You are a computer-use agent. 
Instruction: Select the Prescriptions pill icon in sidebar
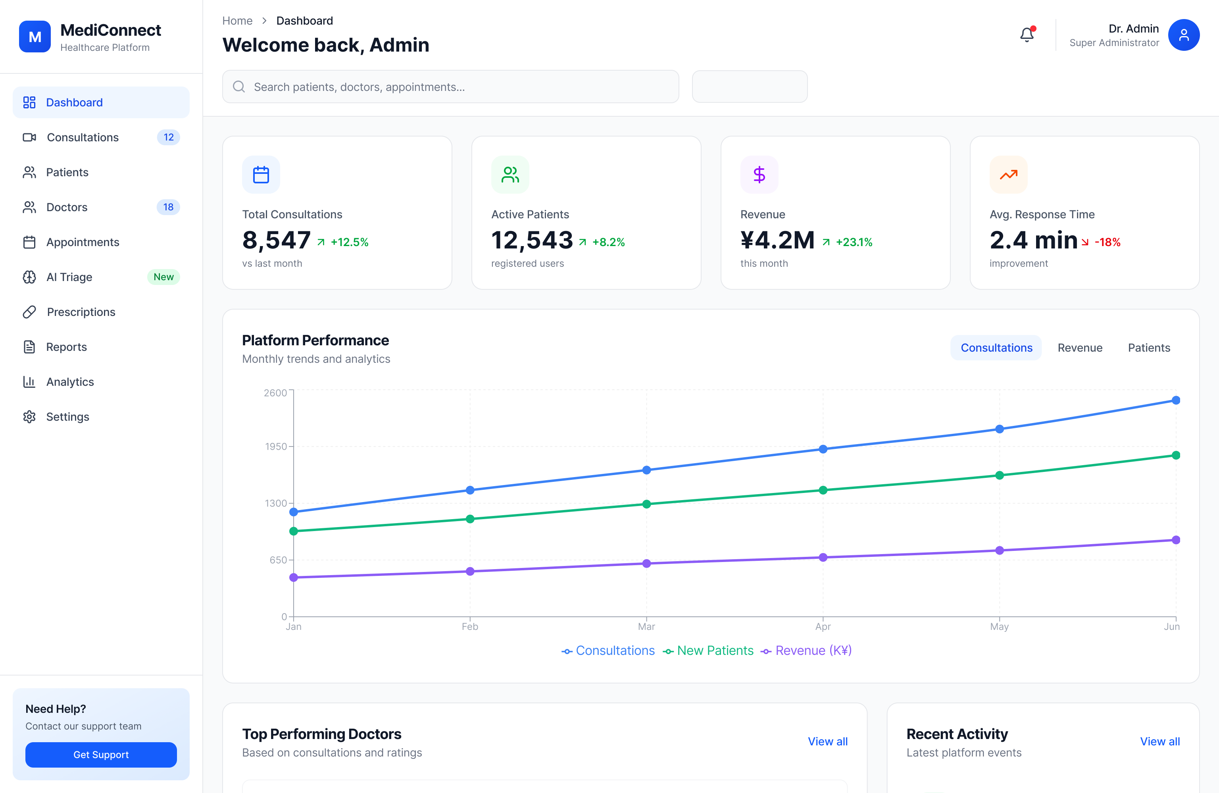(29, 312)
